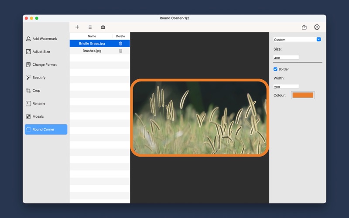Click the Mosaic icon in sidebar
The image size is (349, 218).
point(28,116)
